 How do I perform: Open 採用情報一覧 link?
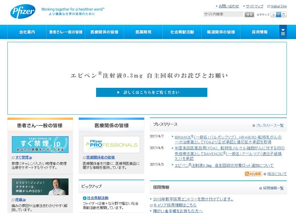pos(273,188)
